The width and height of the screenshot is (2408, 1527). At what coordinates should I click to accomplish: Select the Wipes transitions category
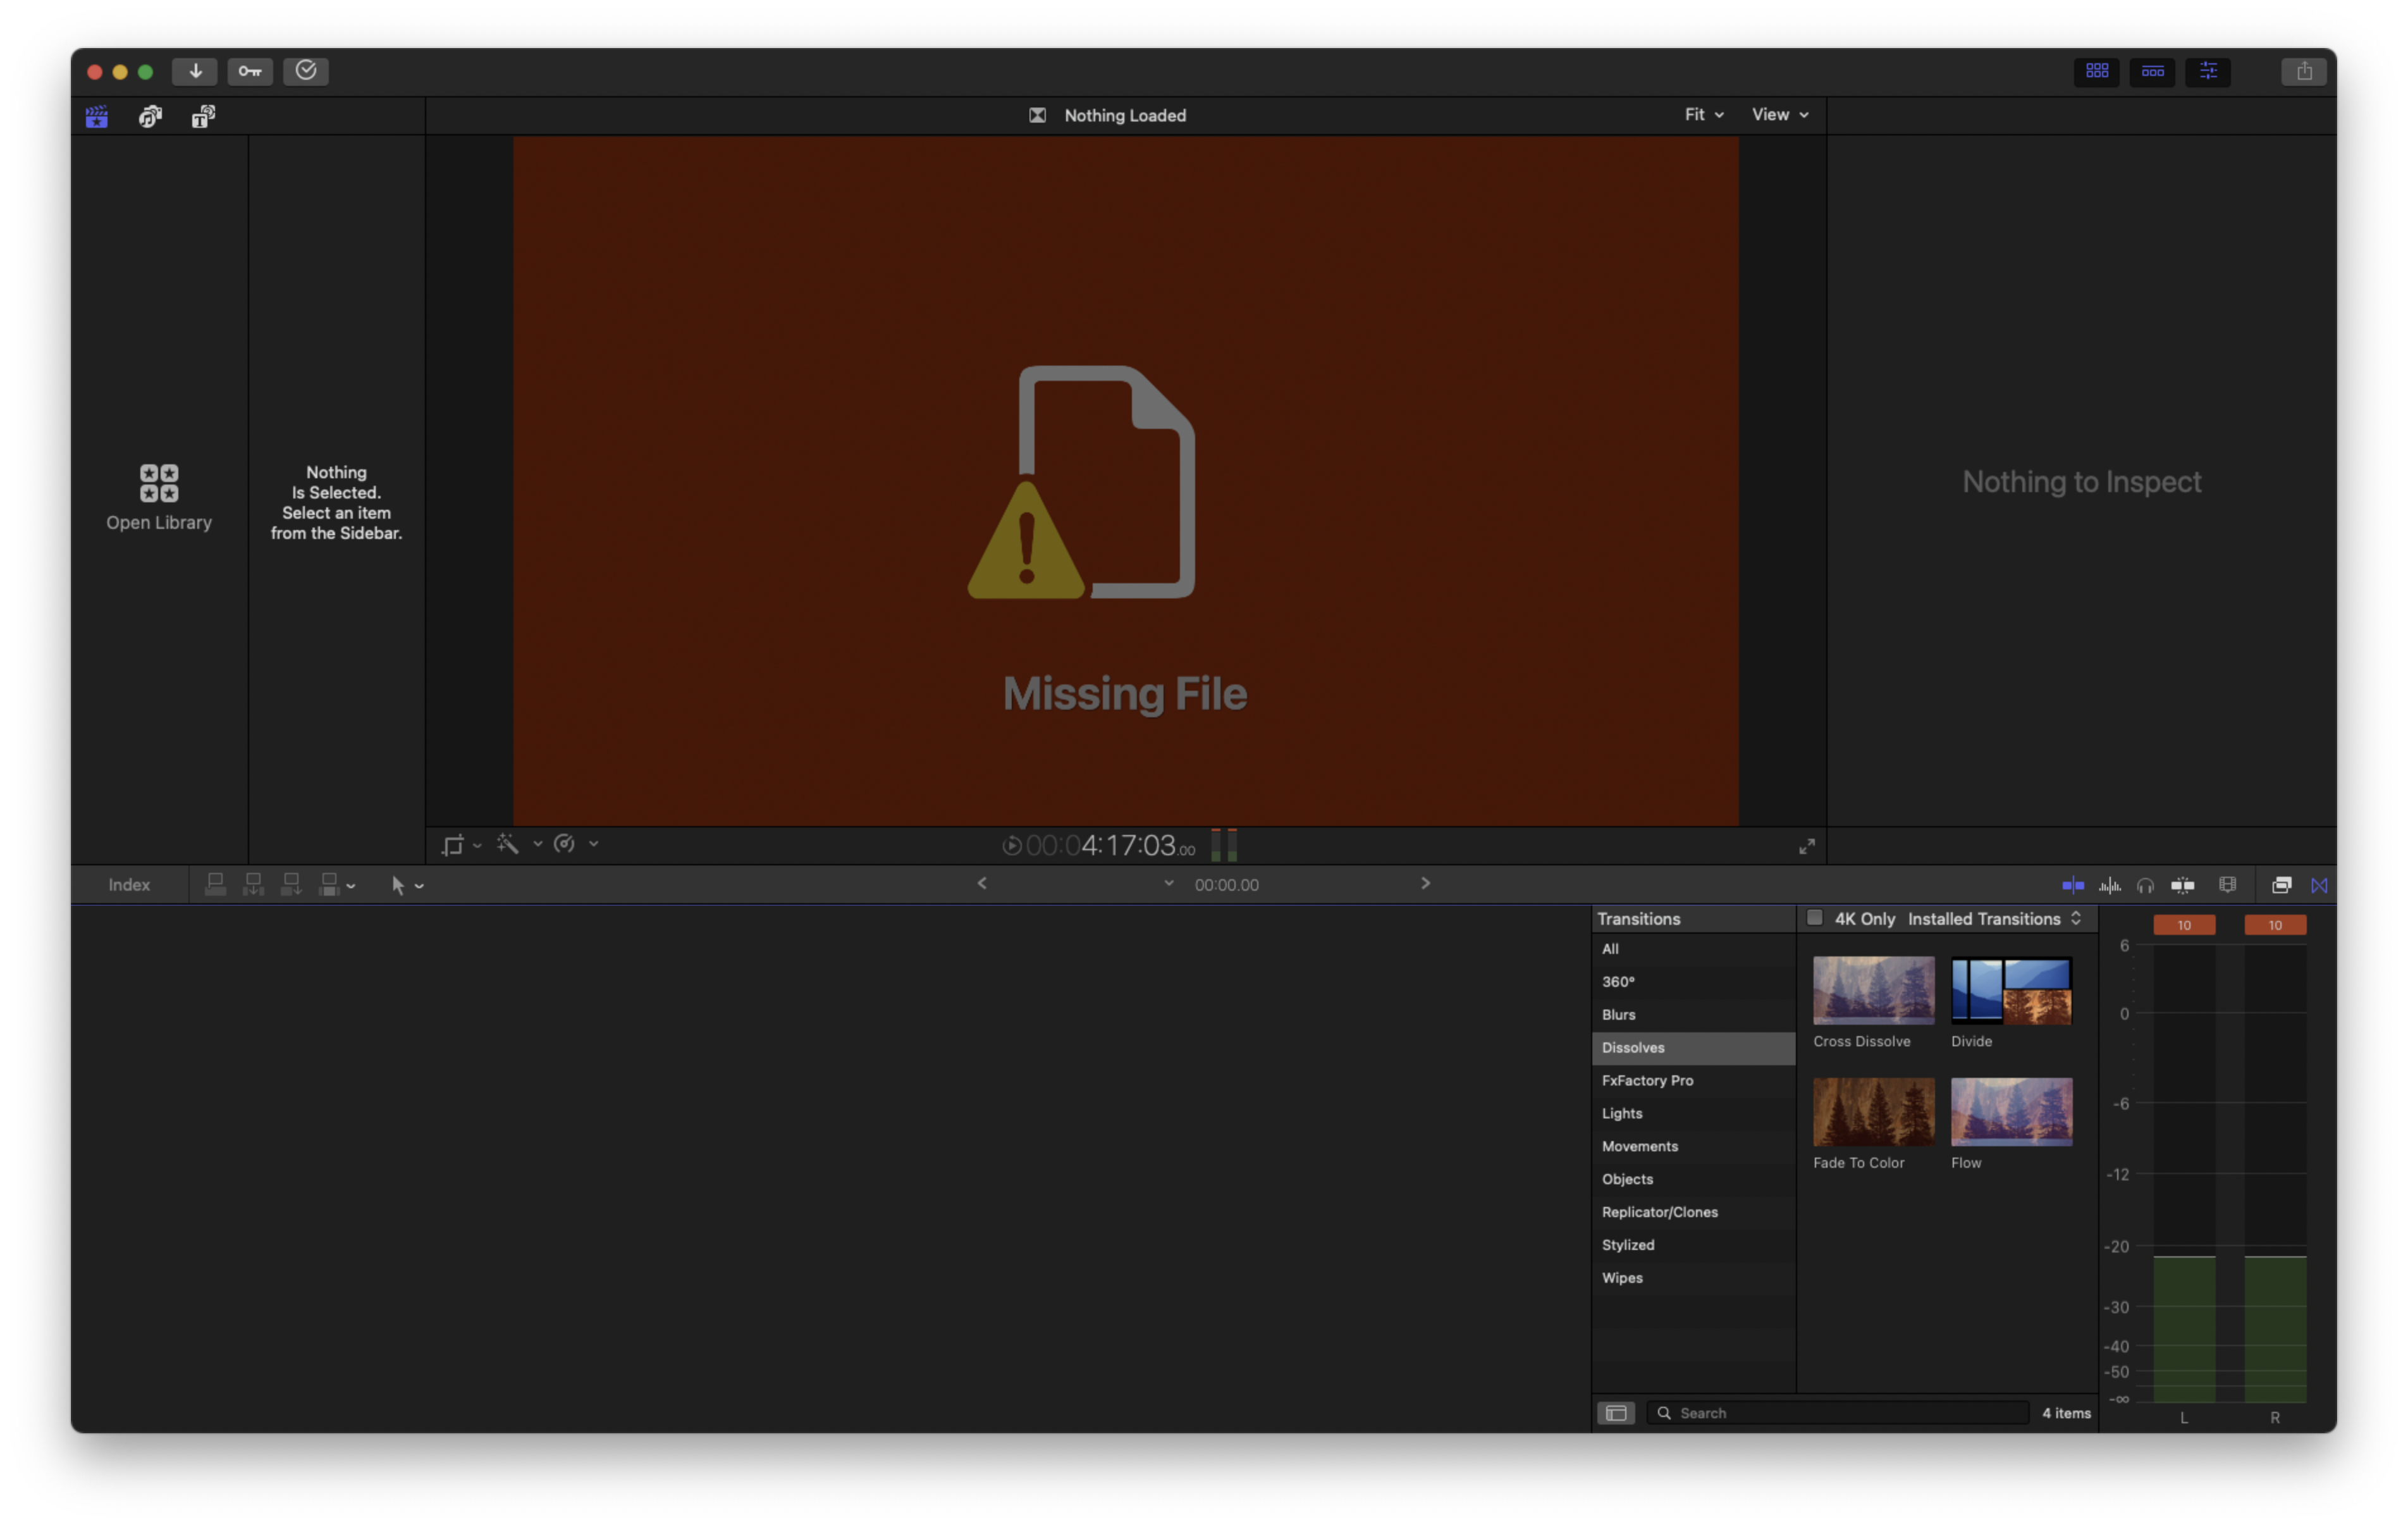(1622, 1278)
